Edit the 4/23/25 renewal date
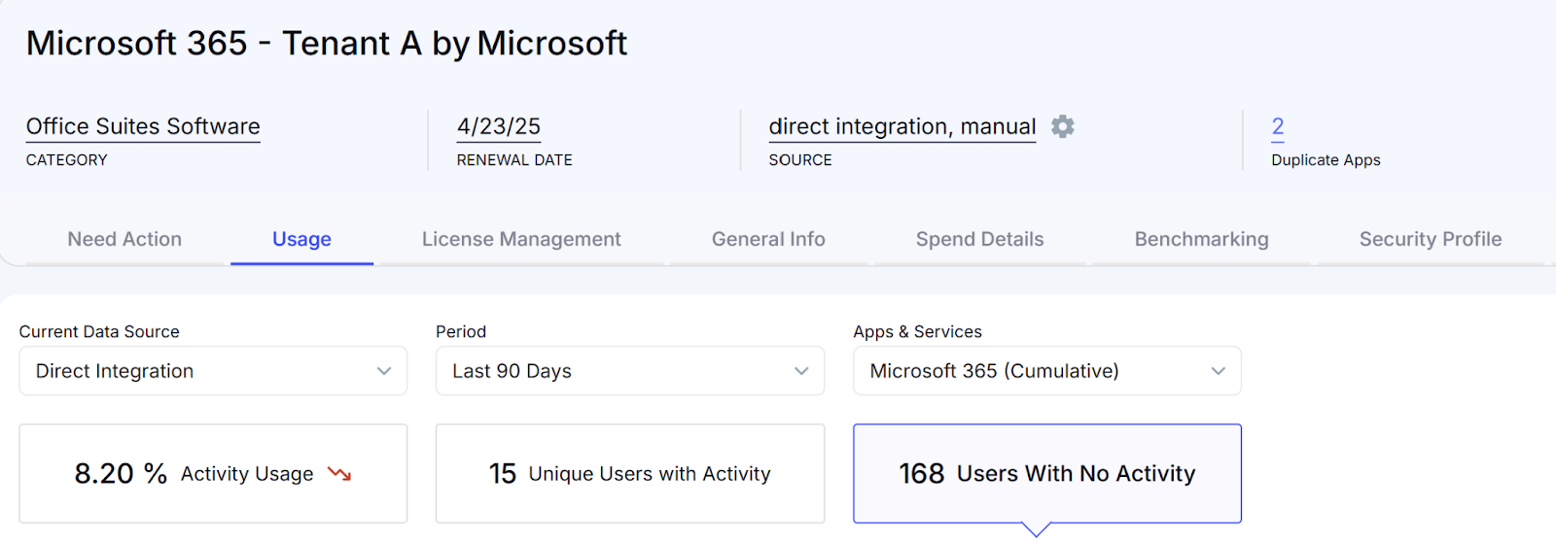 [x=499, y=126]
